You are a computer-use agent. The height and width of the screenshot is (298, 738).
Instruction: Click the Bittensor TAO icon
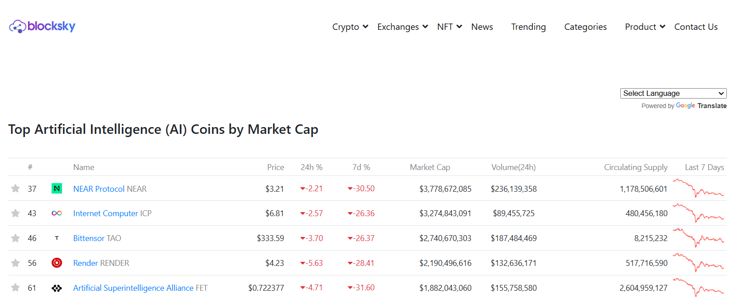click(x=57, y=238)
